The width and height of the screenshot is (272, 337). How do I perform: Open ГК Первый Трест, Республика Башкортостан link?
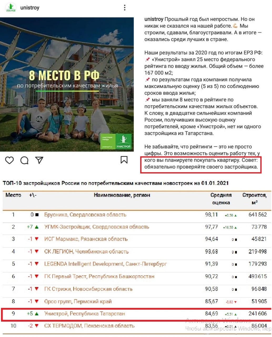pyautogui.click(x=99, y=276)
